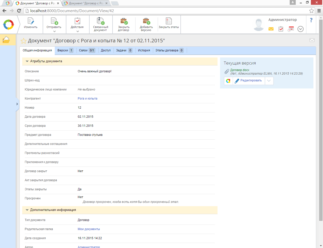Switch to the Версии tab
This screenshot has height=248, width=323.
(63, 50)
